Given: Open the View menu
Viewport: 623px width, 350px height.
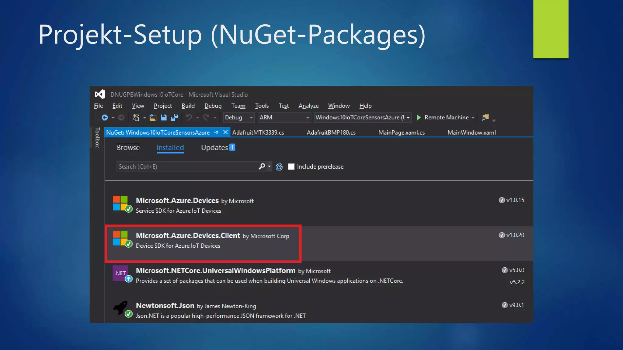Looking at the screenshot, I should tap(138, 106).
